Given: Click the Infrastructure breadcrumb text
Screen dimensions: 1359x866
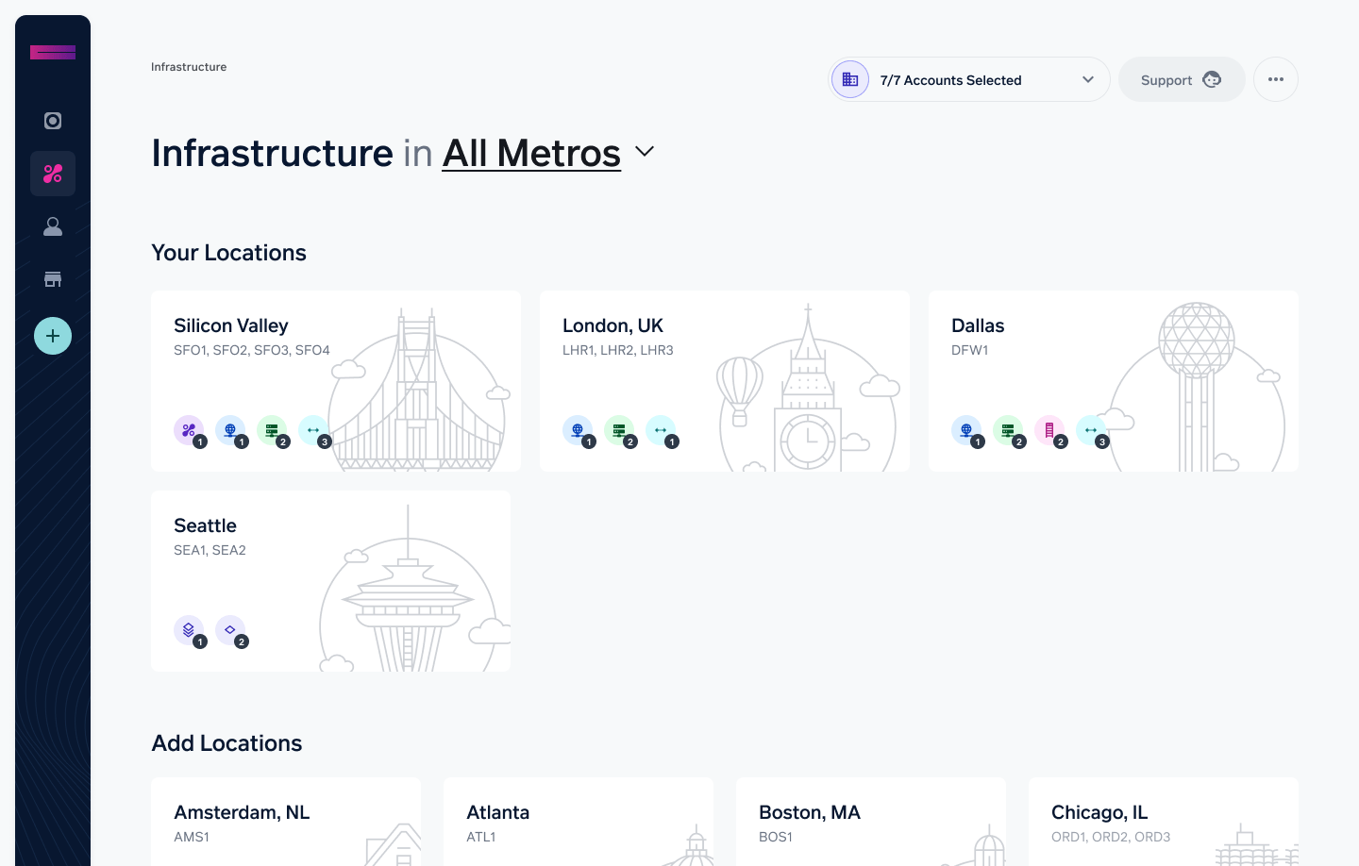Looking at the screenshot, I should point(189,67).
